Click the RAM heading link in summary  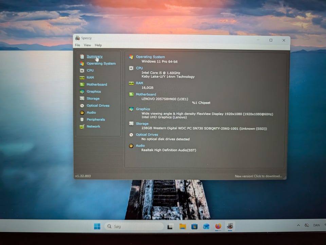[140, 83]
